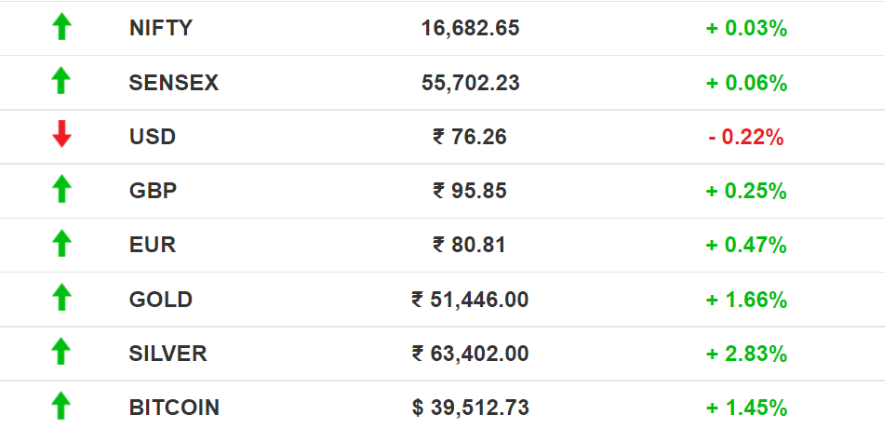Image resolution: width=896 pixels, height=442 pixels.
Task: Select the BITCOIN row label
Action: (x=174, y=408)
